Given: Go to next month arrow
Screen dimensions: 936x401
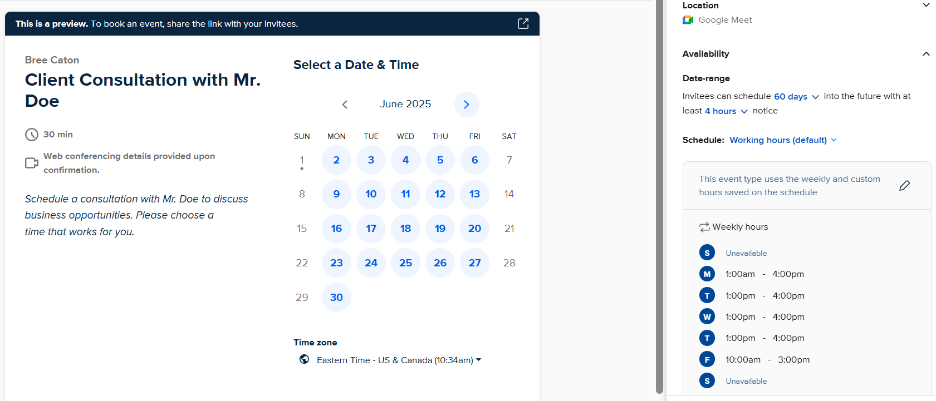Looking at the screenshot, I should click(x=467, y=105).
